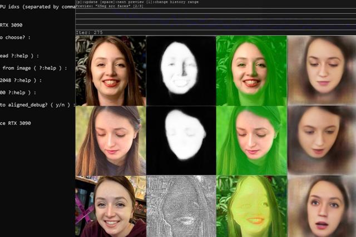This screenshot has width=356, height=237.
Task: Click the bottom row open-mouth predicted face
Action: point(322,206)
